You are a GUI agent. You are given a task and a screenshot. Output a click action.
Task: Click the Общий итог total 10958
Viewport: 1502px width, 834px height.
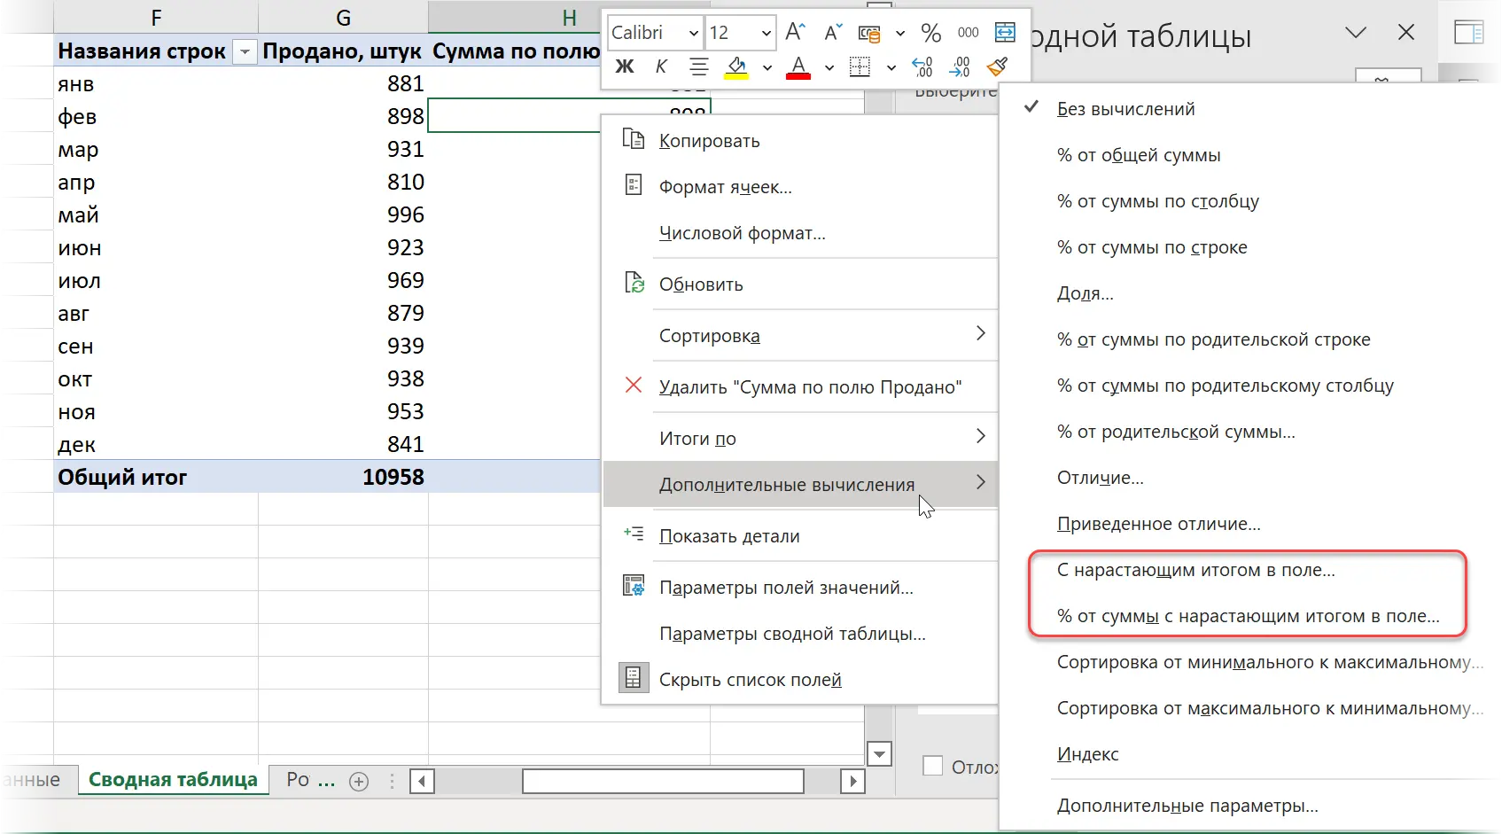tap(343, 477)
